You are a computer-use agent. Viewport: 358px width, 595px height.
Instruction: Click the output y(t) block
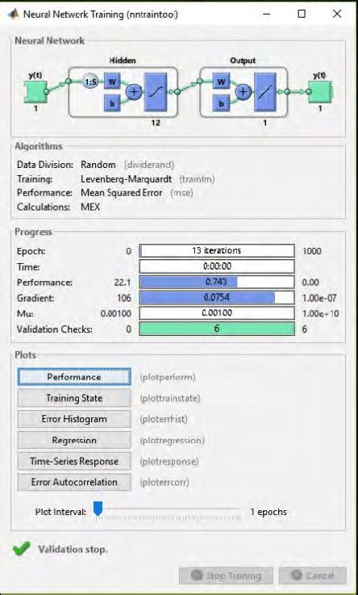click(320, 91)
